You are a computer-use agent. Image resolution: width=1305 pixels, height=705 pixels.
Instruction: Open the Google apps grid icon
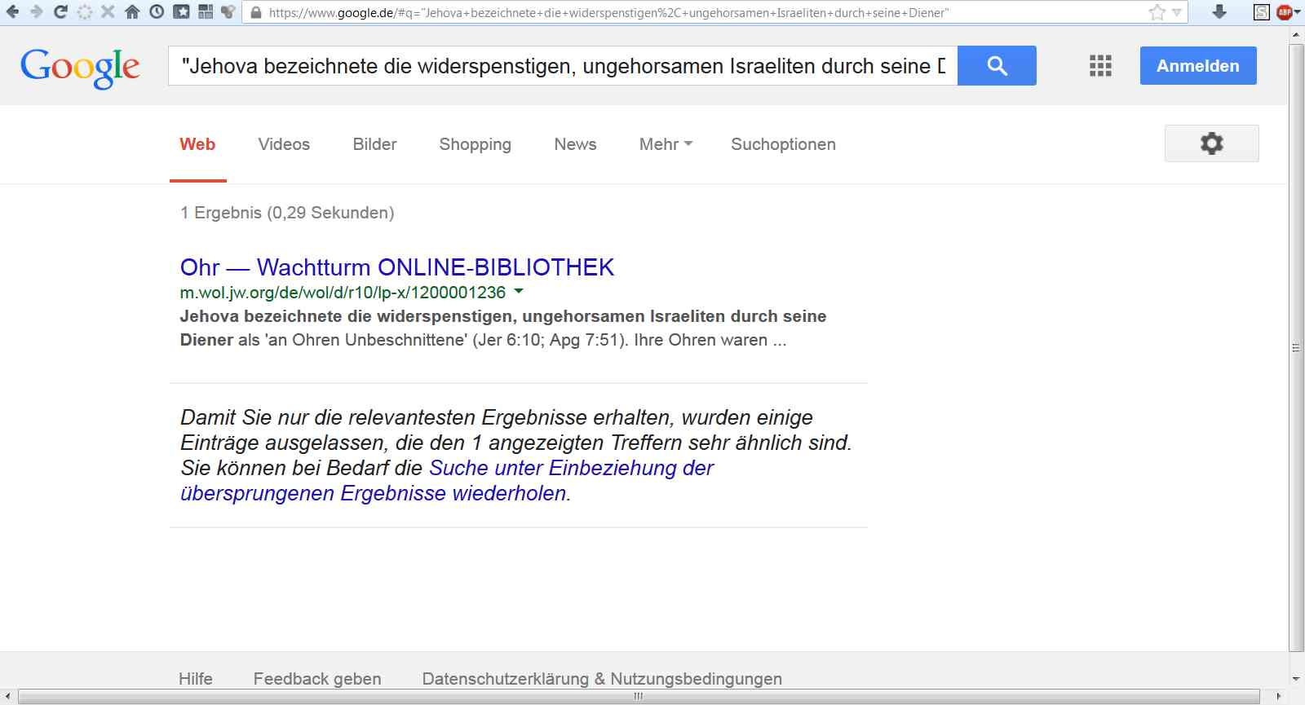[x=1100, y=66]
